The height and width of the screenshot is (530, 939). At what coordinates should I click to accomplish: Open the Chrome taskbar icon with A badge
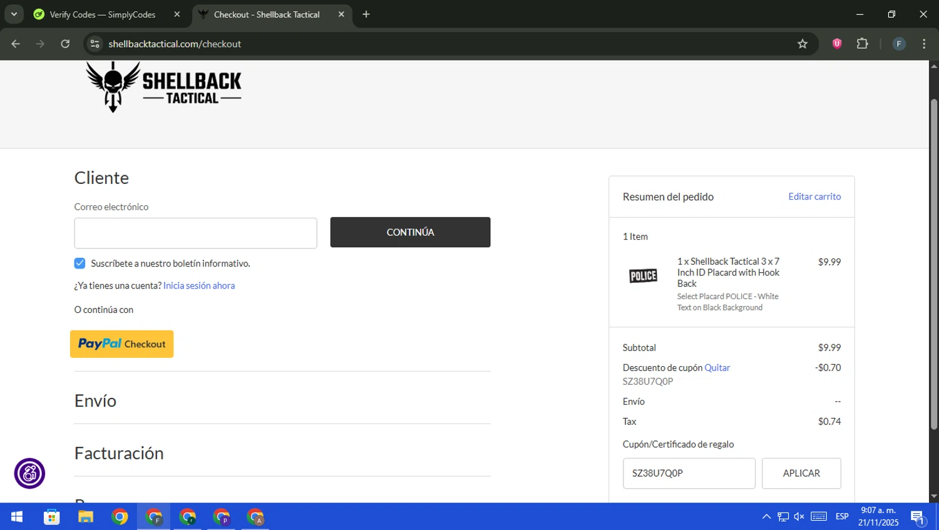[x=255, y=517]
